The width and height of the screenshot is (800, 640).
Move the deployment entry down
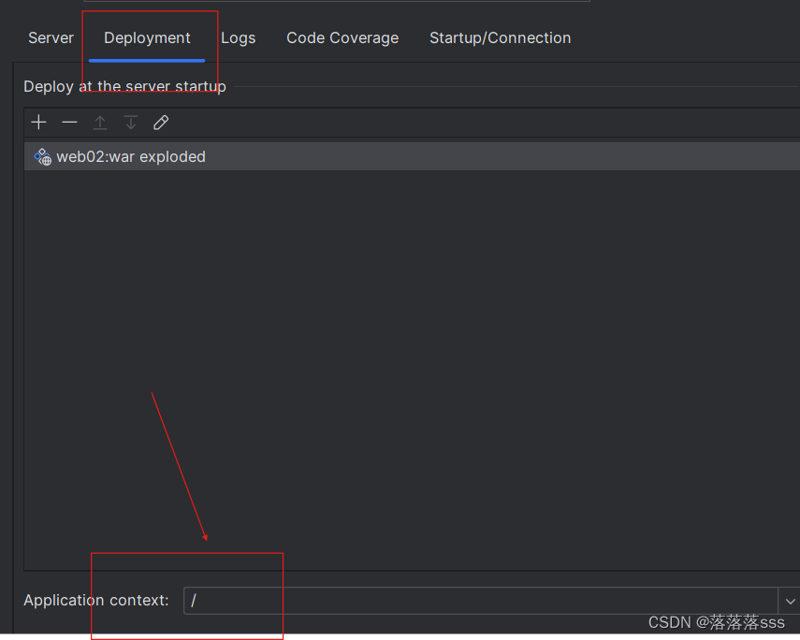[x=130, y=122]
